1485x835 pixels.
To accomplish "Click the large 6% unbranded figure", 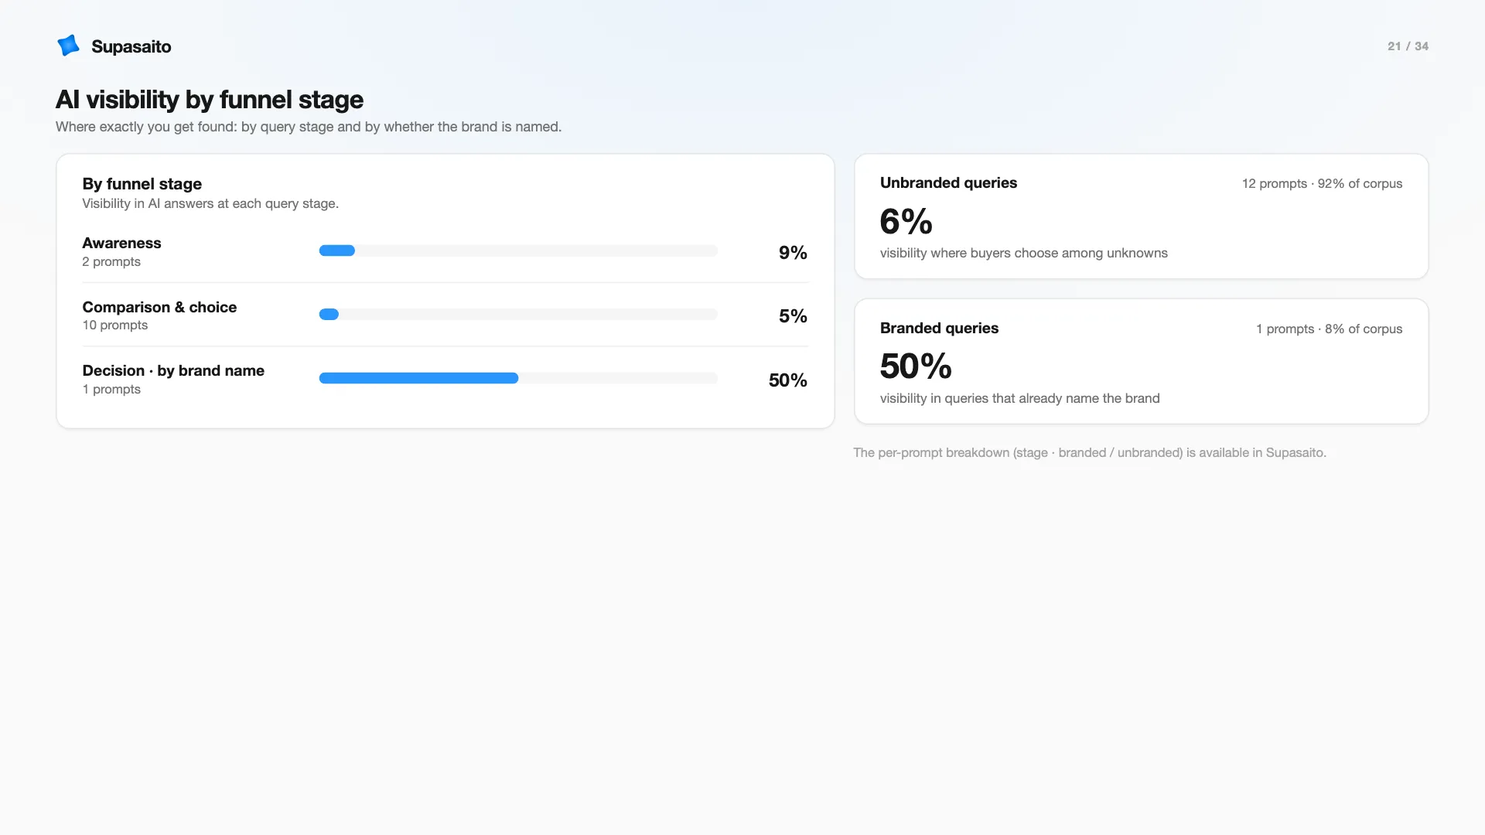I will (906, 222).
